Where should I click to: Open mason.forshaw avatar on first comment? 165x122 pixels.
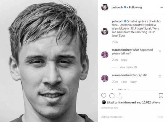(105, 55)
